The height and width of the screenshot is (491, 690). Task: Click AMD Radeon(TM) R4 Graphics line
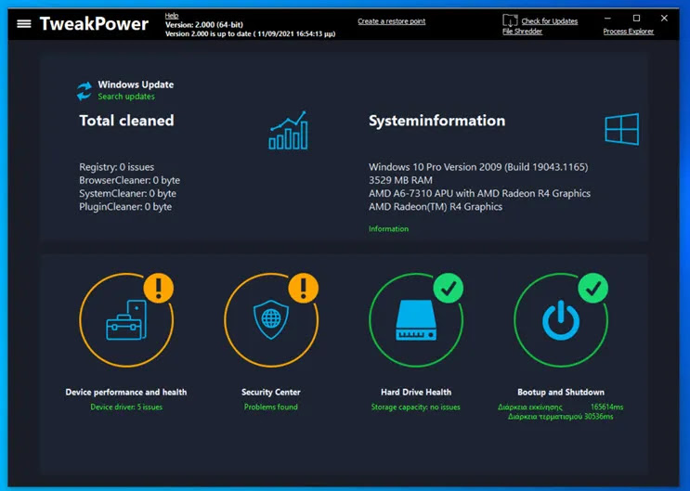click(x=436, y=207)
